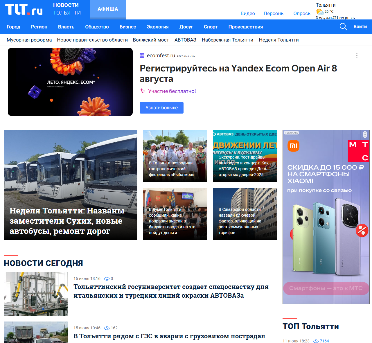Screen dimensions: 372x343
Task: Open Новое правительство области topic
Action: point(92,40)
